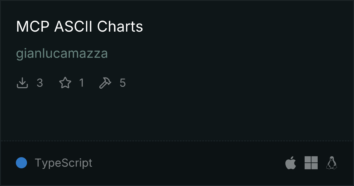This screenshot has height=186, width=354.
Task: Click the hammer tools icon
Action: tap(105, 83)
